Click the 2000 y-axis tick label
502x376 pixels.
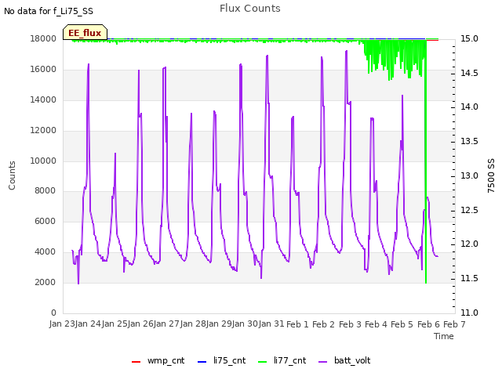pyautogui.click(x=45, y=282)
